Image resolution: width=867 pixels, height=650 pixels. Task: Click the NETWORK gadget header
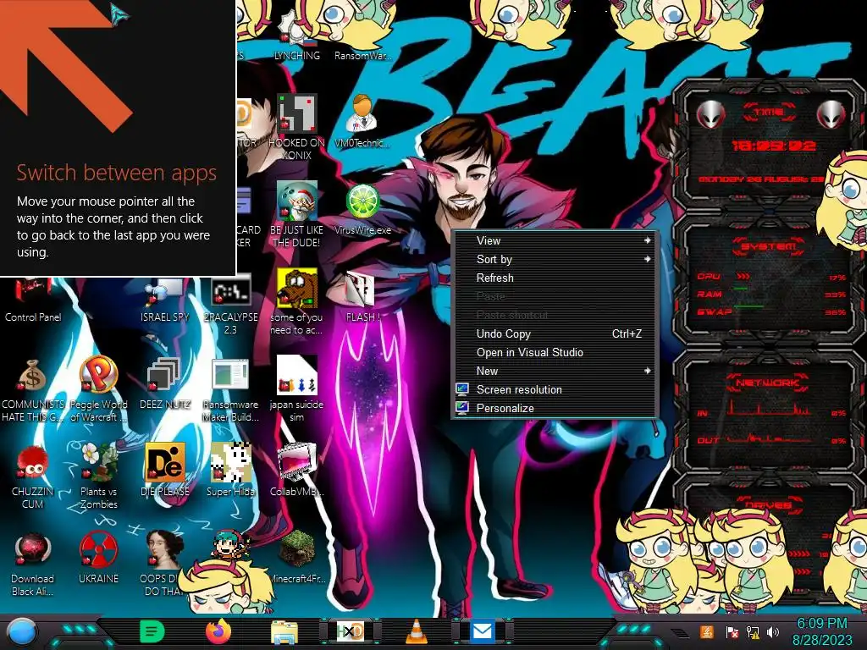768,382
